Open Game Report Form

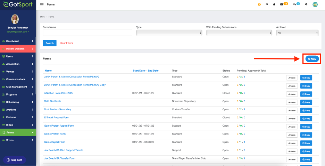point(55,142)
